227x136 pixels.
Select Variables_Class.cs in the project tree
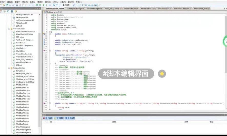pyautogui.click(x=23, y=62)
